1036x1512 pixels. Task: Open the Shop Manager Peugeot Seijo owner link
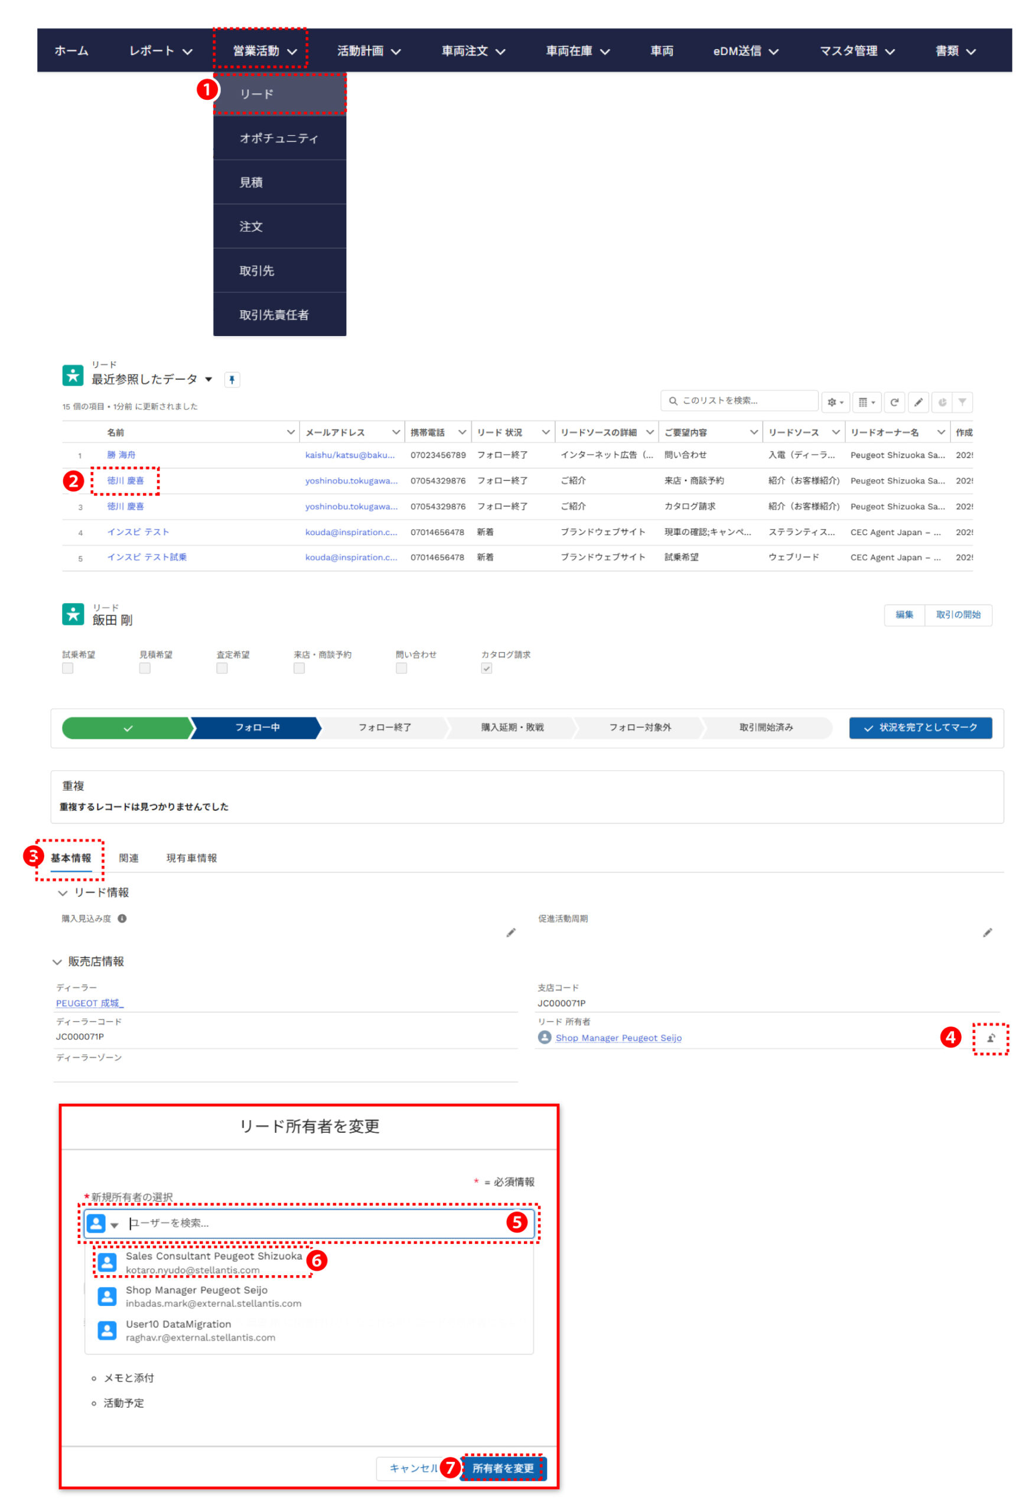point(618,1038)
